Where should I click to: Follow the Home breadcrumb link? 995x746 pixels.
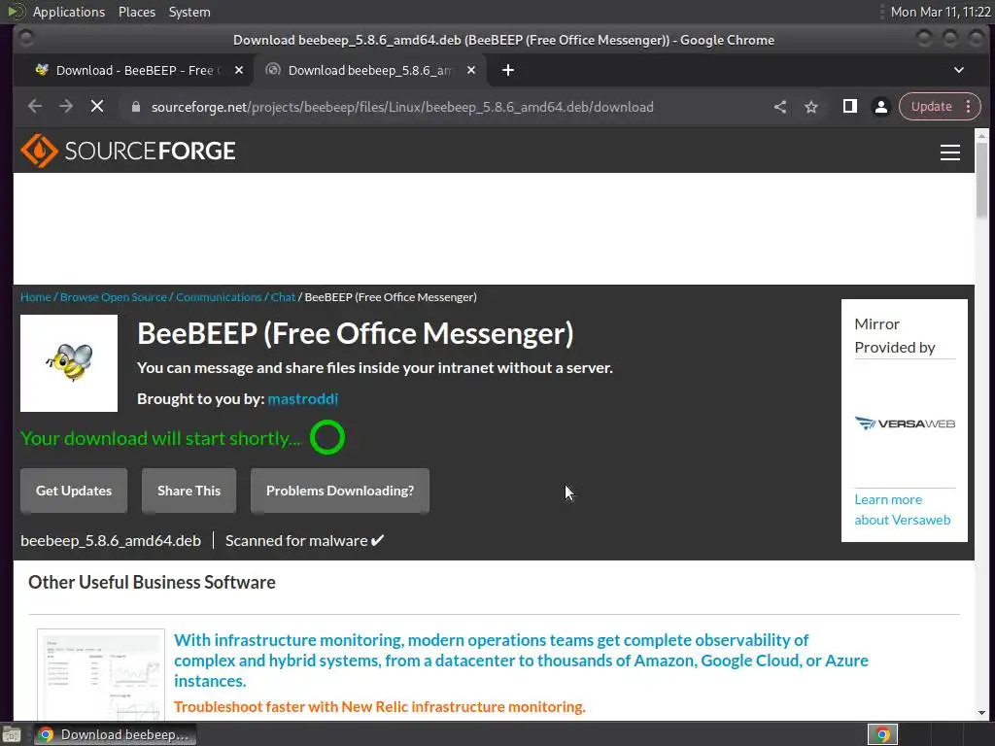click(x=36, y=297)
